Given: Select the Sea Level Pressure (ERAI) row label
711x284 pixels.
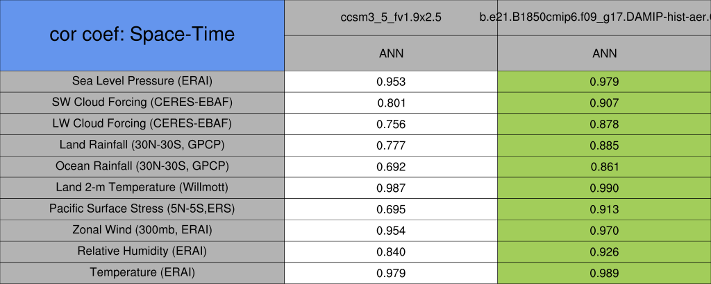Looking at the screenshot, I should pyautogui.click(x=142, y=81).
